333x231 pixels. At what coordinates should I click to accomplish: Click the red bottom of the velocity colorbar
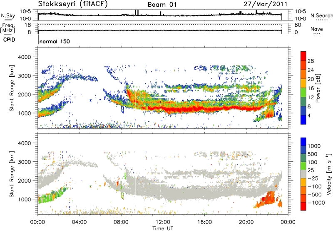point(303,206)
